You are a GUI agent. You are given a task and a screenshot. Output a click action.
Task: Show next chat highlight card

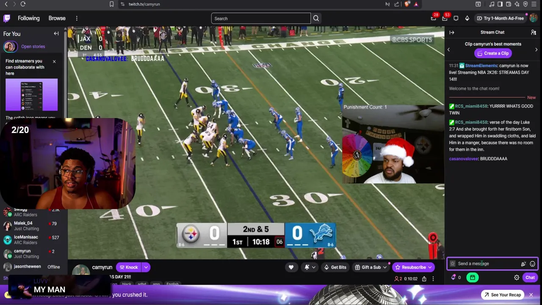coord(536,50)
